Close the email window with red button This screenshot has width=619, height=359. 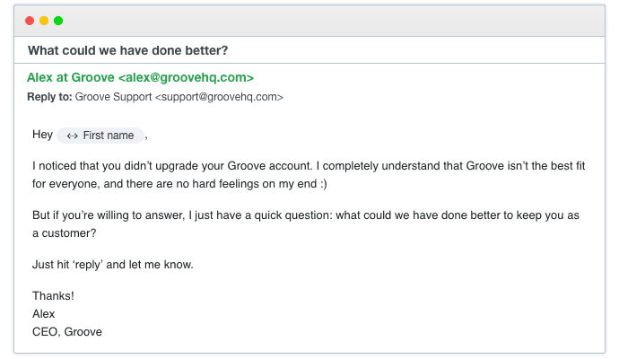30,20
